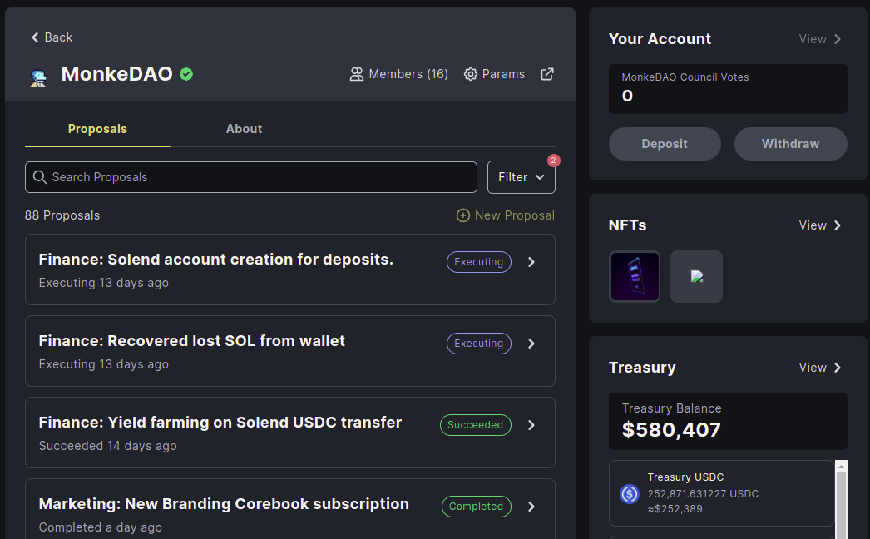Select the Proposals tab
870x539 pixels.
point(97,129)
